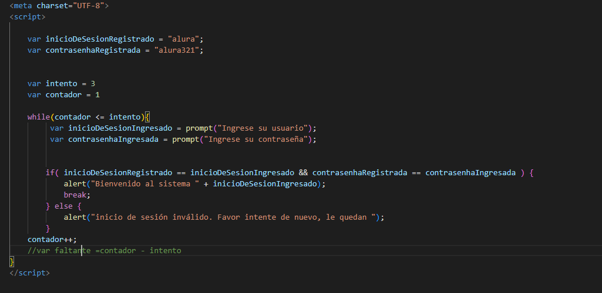
Task: Select the string "alura"
Action: [x=183, y=39]
